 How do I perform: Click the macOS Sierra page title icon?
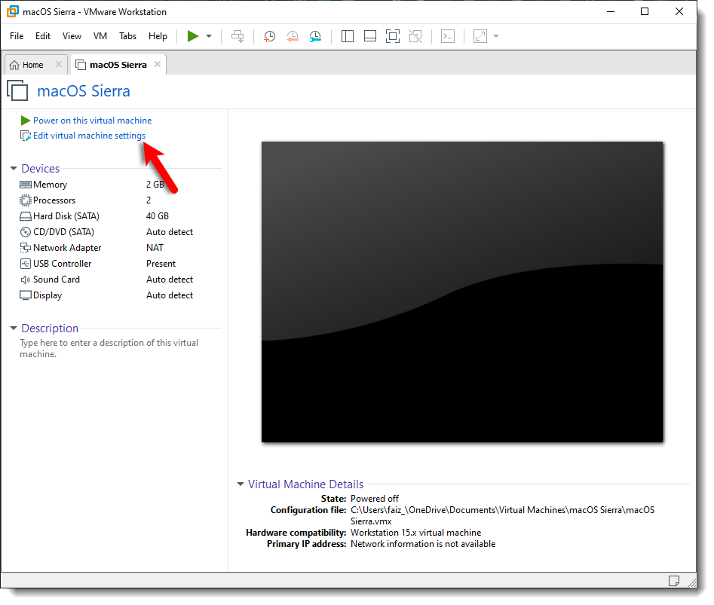click(x=18, y=90)
